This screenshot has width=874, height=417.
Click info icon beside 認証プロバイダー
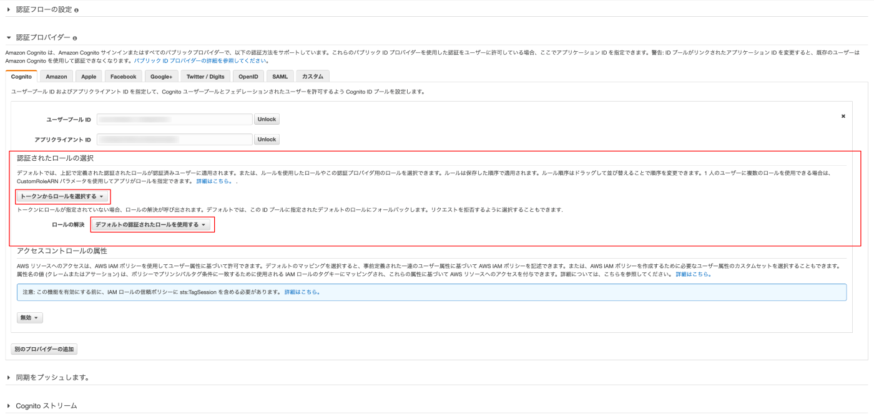(x=75, y=39)
